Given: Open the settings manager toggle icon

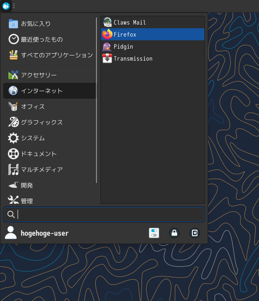Looking at the screenshot, I should tap(154, 233).
